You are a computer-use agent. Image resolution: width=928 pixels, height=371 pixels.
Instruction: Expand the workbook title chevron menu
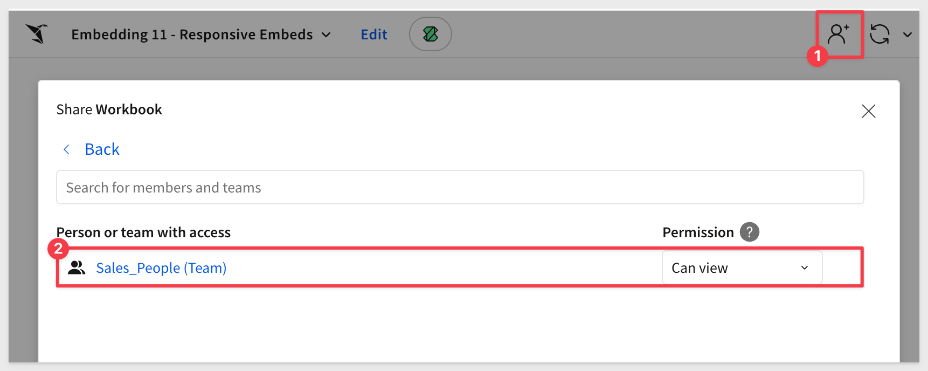pos(326,35)
